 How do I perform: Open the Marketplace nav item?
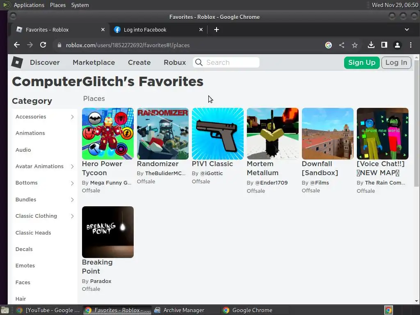coord(94,62)
